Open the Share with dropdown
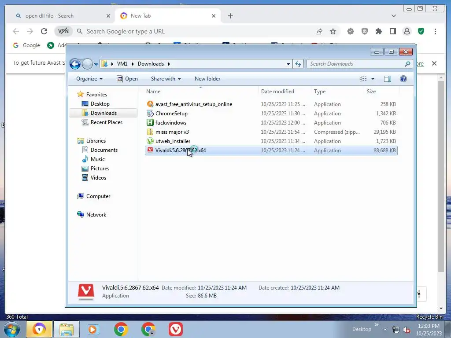Image resolution: width=451 pixels, height=338 pixels. [x=166, y=79]
